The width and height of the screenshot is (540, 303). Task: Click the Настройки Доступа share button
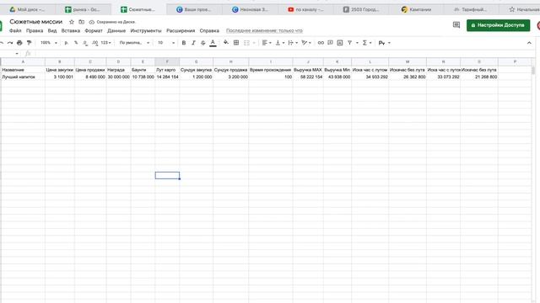click(x=498, y=25)
